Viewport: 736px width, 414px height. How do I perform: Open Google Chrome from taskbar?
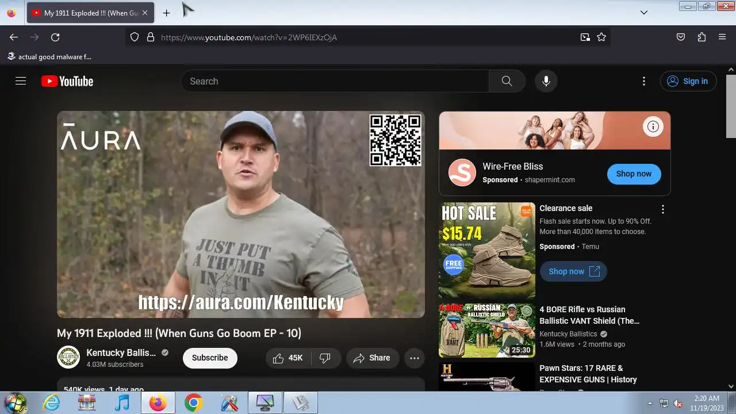click(193, 402)
